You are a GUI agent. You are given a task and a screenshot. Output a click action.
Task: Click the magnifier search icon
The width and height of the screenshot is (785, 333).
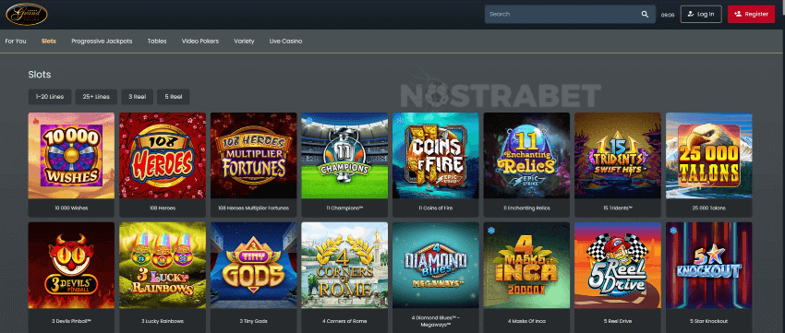tap(645, 15)
